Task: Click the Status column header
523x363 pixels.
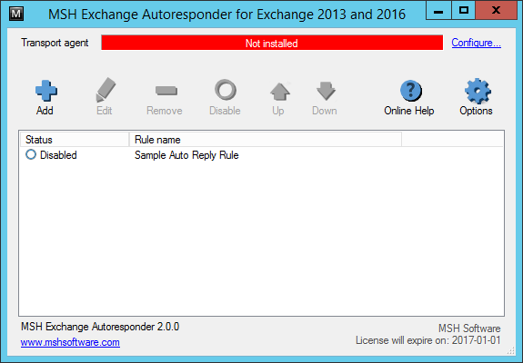Action: [75, 140]
